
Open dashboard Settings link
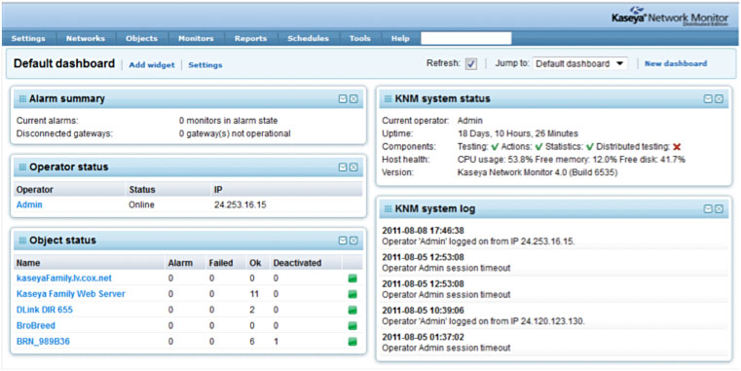[205, 64]
